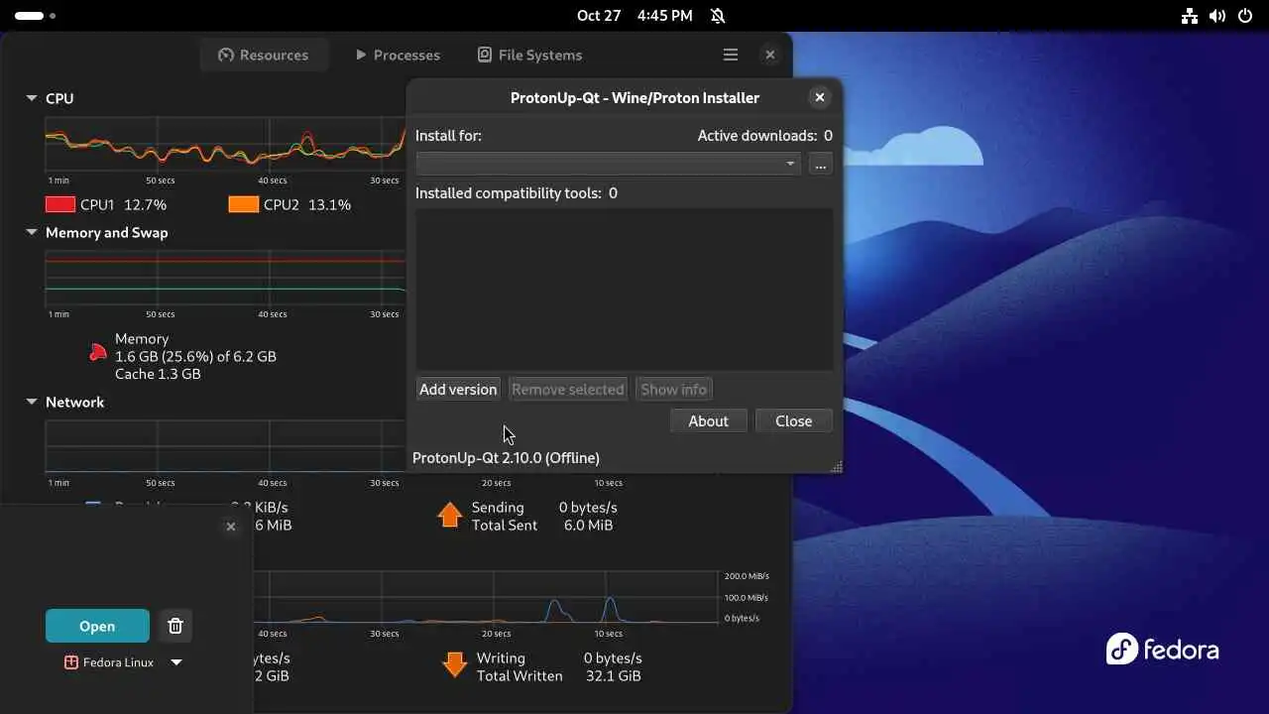Click the About button in ProtonUp-Qt

pyautogui.click(x=708, y=421)
